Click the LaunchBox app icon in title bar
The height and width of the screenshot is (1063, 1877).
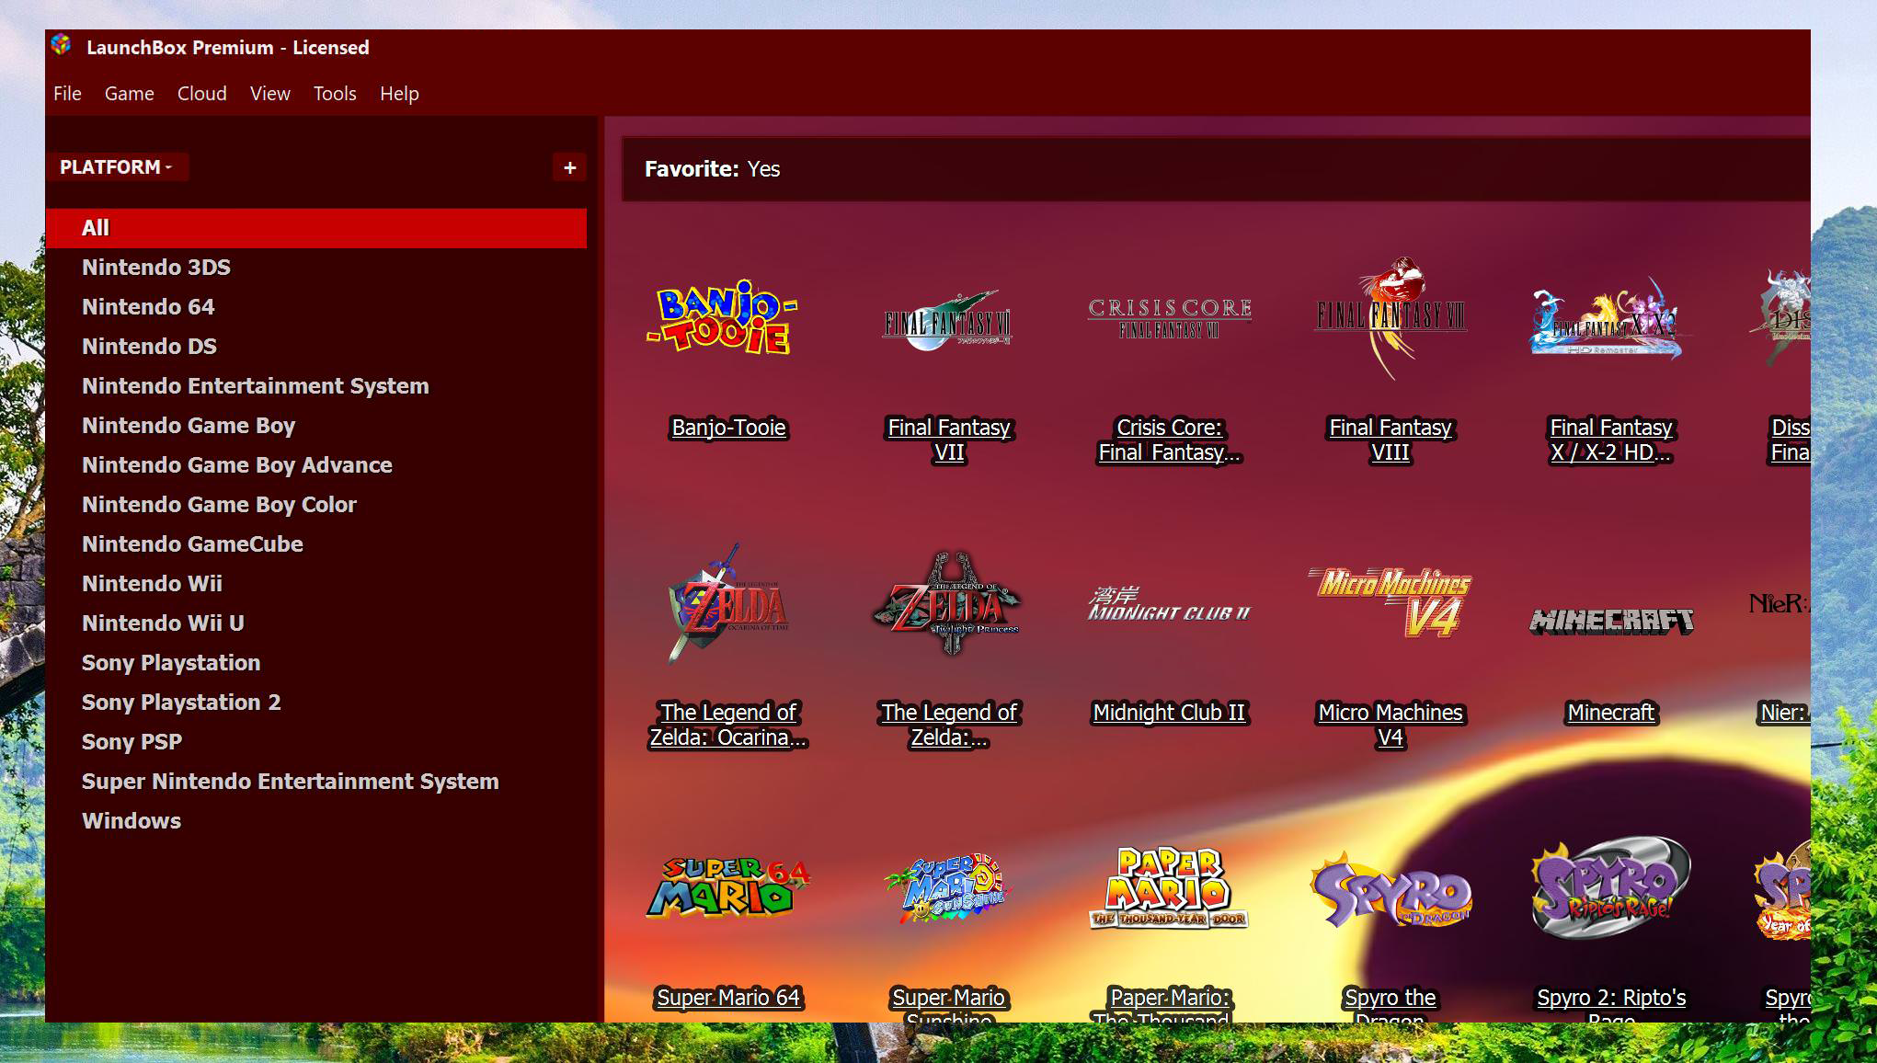tap(61, 45)
